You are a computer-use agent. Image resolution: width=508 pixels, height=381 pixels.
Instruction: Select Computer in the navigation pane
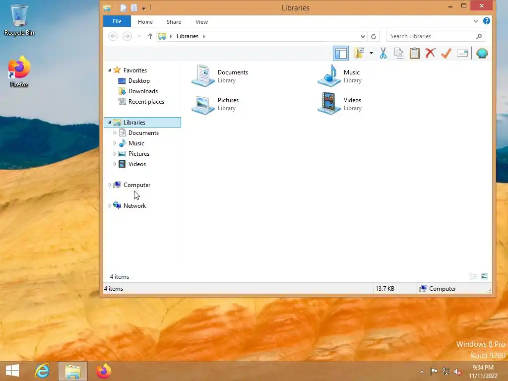pos(137,185)
